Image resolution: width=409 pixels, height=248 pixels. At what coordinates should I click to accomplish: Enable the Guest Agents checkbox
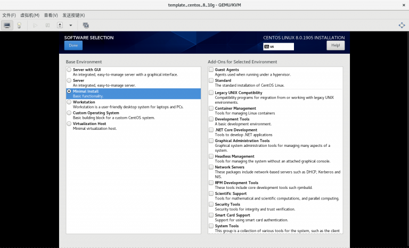pyautogui.click(x=211, y=70)
